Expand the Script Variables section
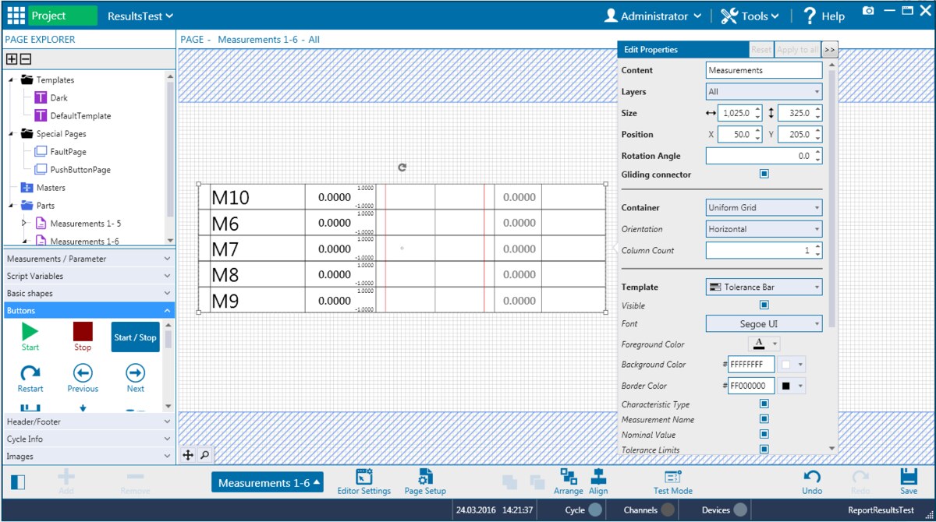 [x=88, y=276]
